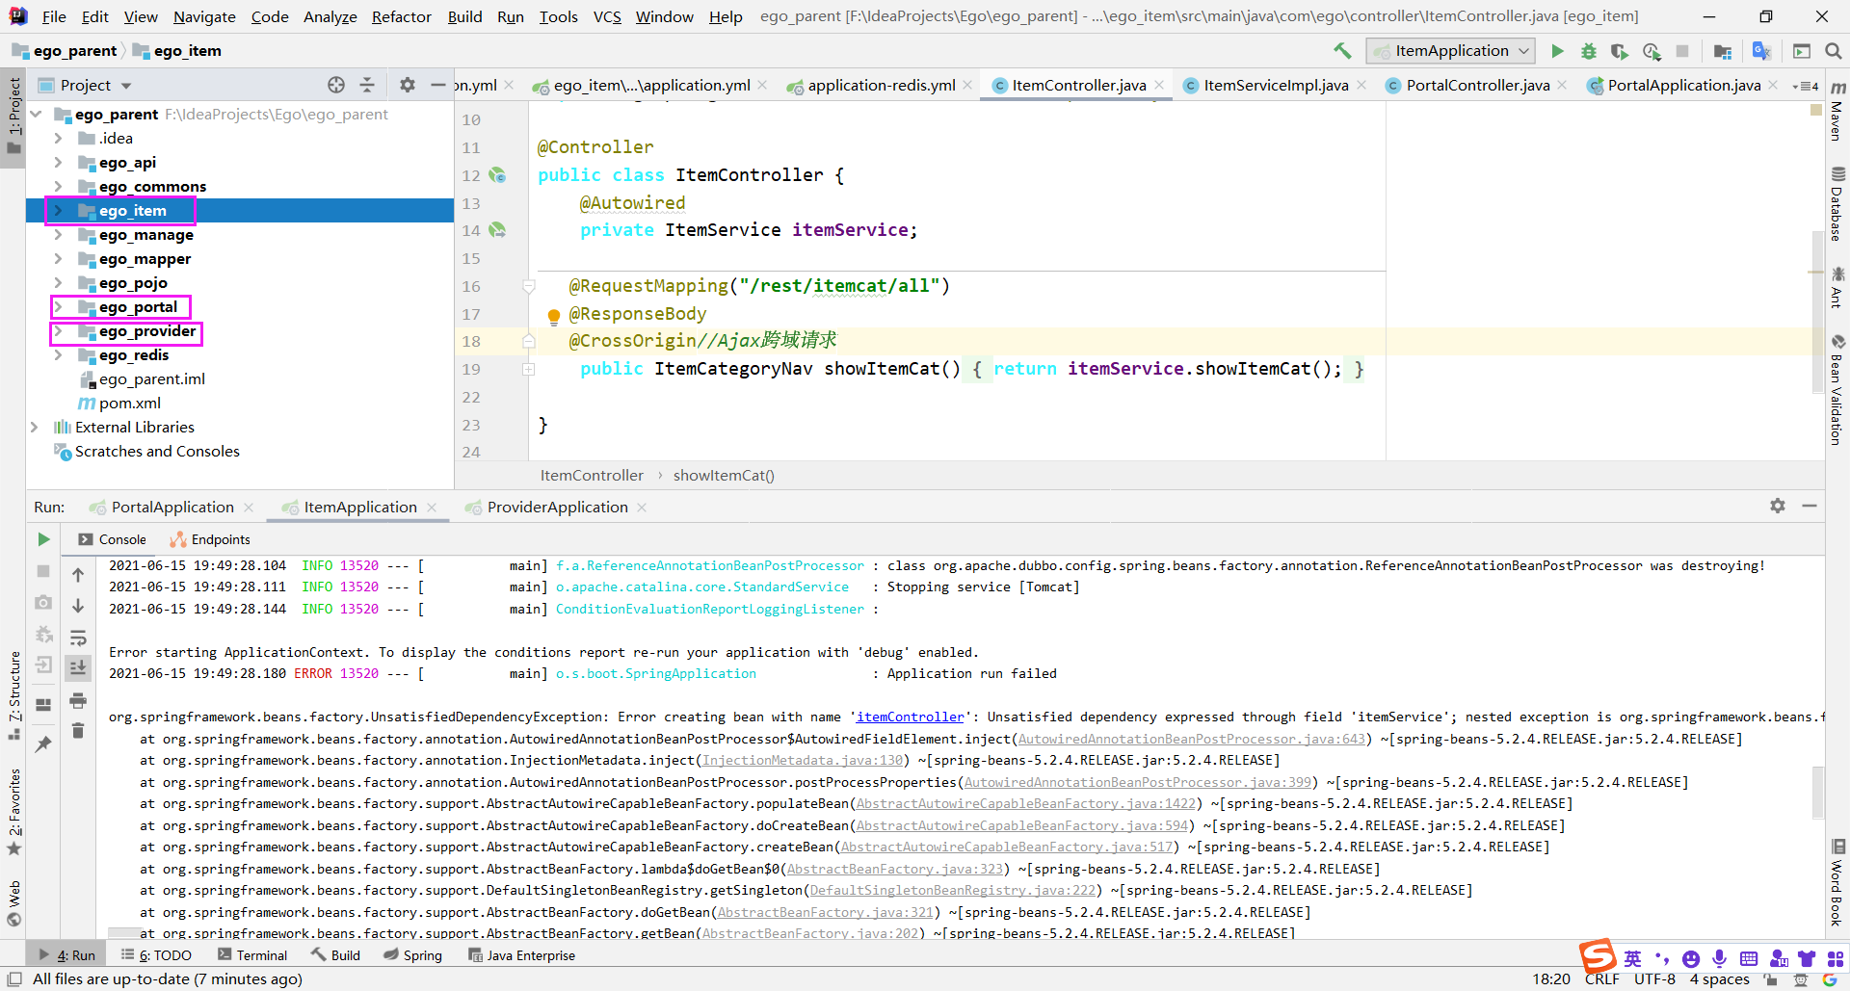Pin the Run tab
Viewport: 1850px width, 991px height.
pos(43,744)
